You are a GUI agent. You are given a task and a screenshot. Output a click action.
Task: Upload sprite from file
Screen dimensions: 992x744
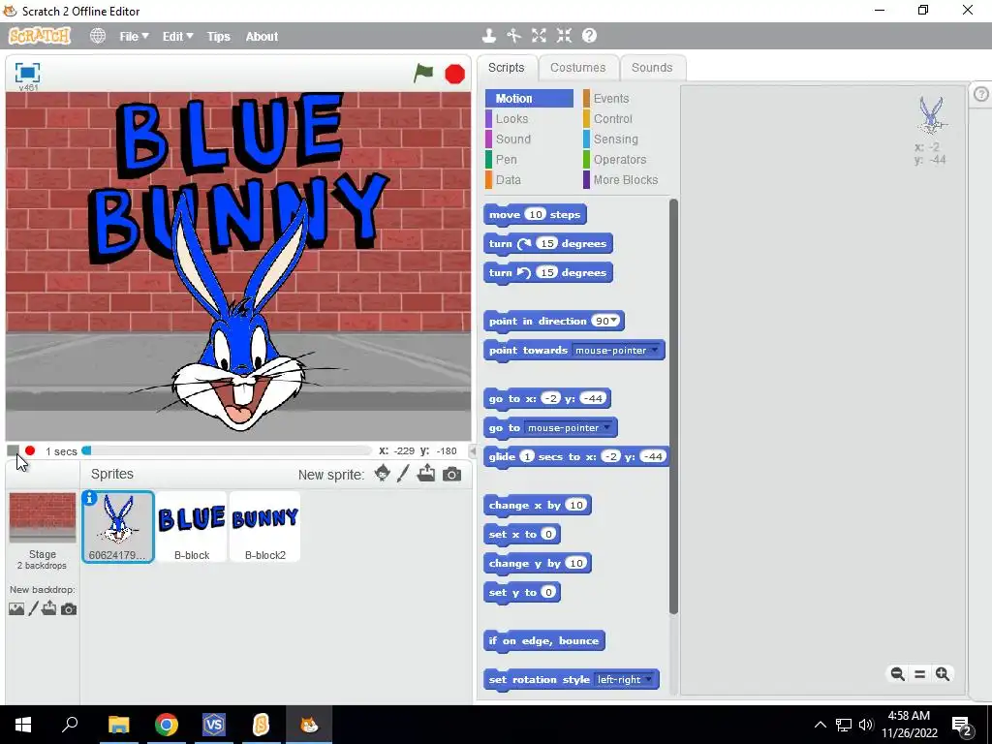[426, 473]
